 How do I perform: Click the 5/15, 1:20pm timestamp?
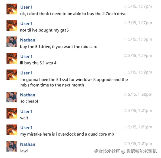(x=140, y=94)
